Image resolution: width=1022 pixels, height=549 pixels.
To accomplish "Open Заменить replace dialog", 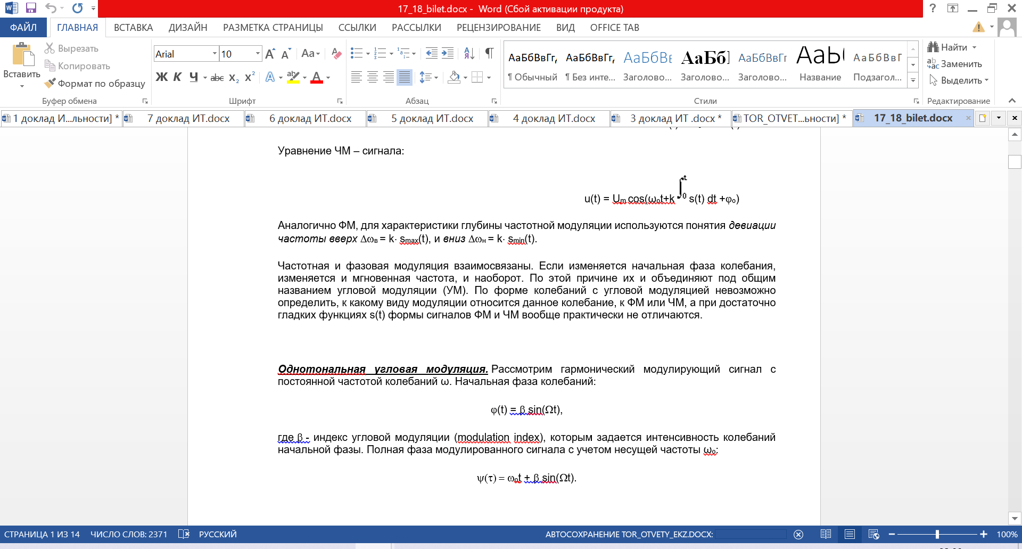I will pos(955,64).
